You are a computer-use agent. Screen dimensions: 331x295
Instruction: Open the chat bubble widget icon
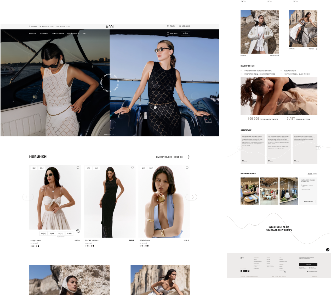click(328, 250)
